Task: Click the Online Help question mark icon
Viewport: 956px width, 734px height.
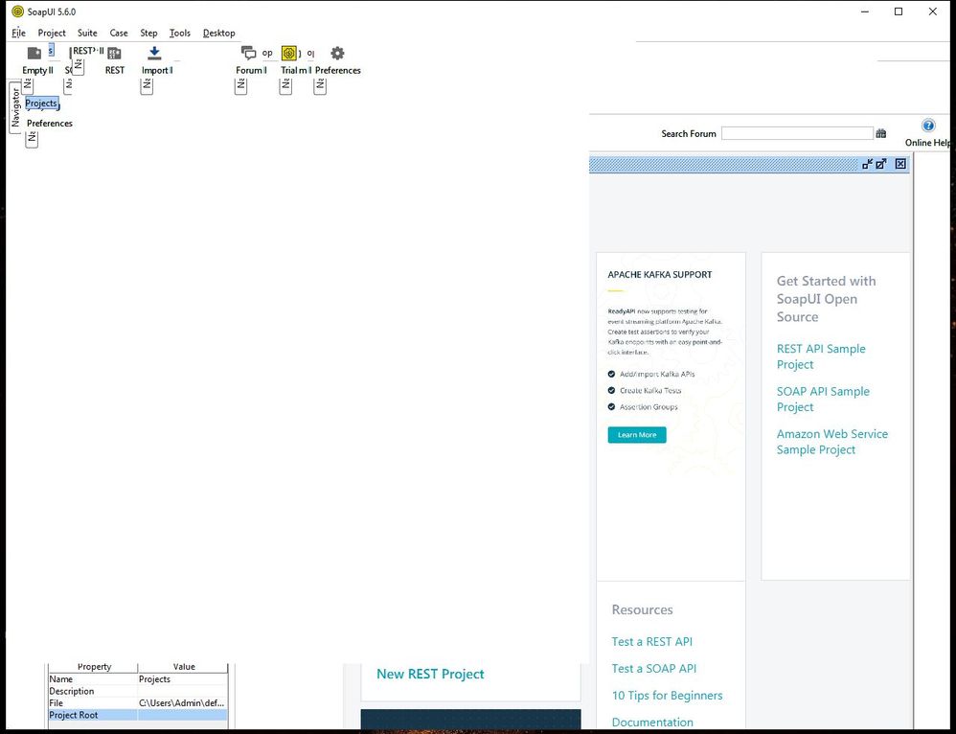Action: coord(927,126)
